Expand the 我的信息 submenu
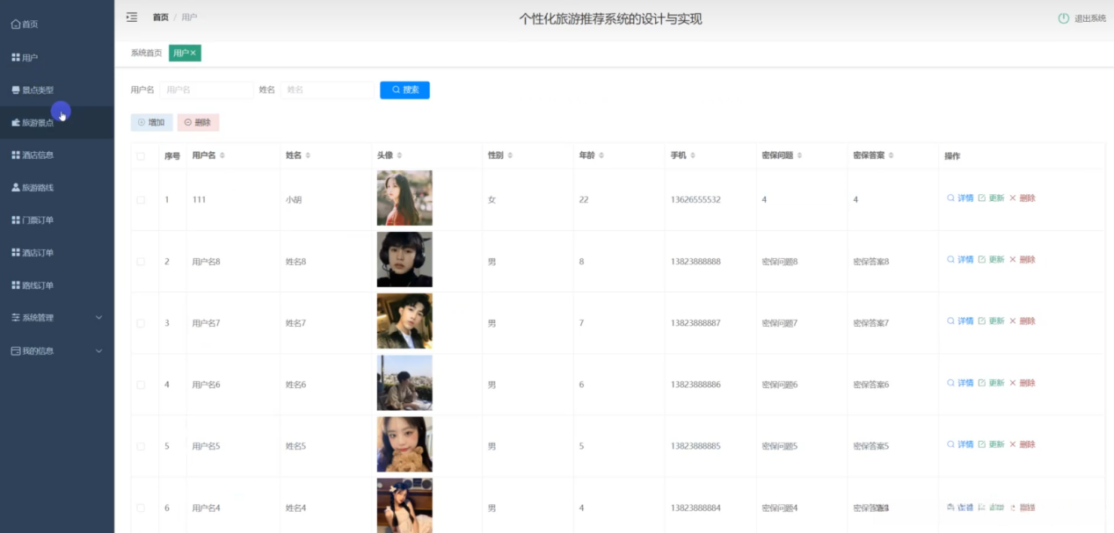Viewport: 1114px width, 533px height. (x=57, y=350)
